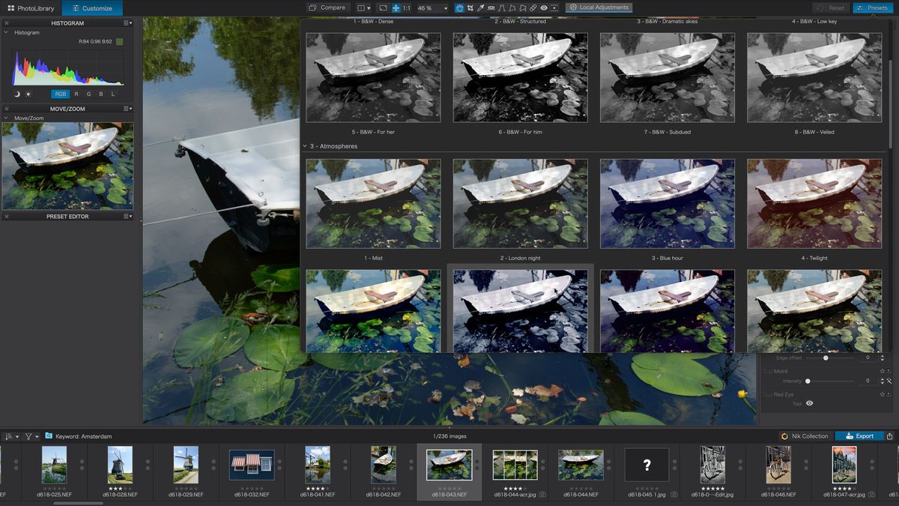Screen dimensions: 899x506
Task: Collapse the 3 - Atmospheres preset group
Action: (305, 146)
